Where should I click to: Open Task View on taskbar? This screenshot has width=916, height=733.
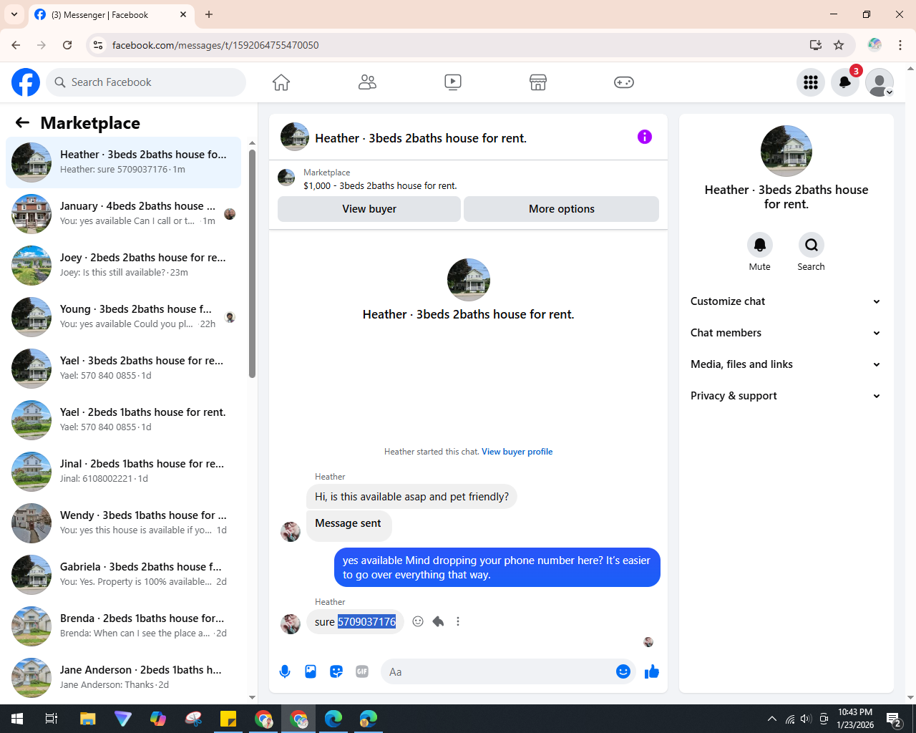[x=52, y=719]
